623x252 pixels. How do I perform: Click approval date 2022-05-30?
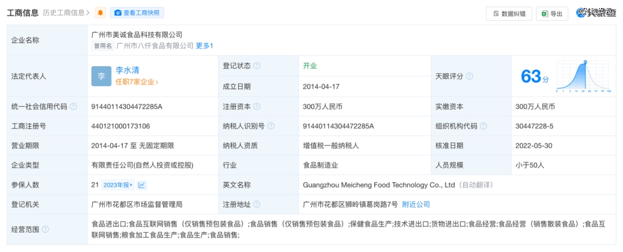click(x=534, y=146)
